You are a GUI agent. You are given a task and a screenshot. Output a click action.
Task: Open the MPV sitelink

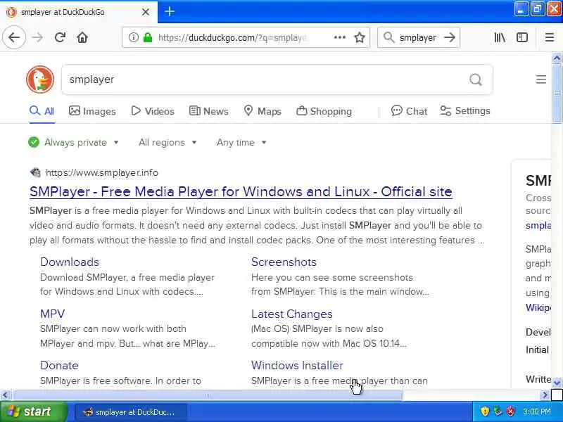click(52, 314)
